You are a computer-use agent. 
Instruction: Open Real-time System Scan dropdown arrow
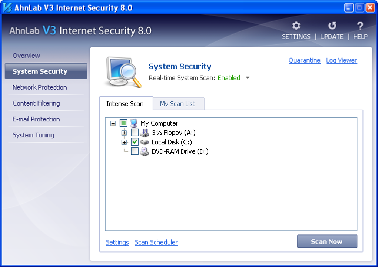(248, 78)
